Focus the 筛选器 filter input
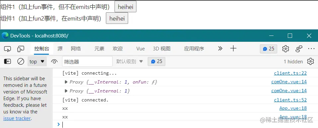The width and height of the screenshot is (318, 128). click(87, 61)
